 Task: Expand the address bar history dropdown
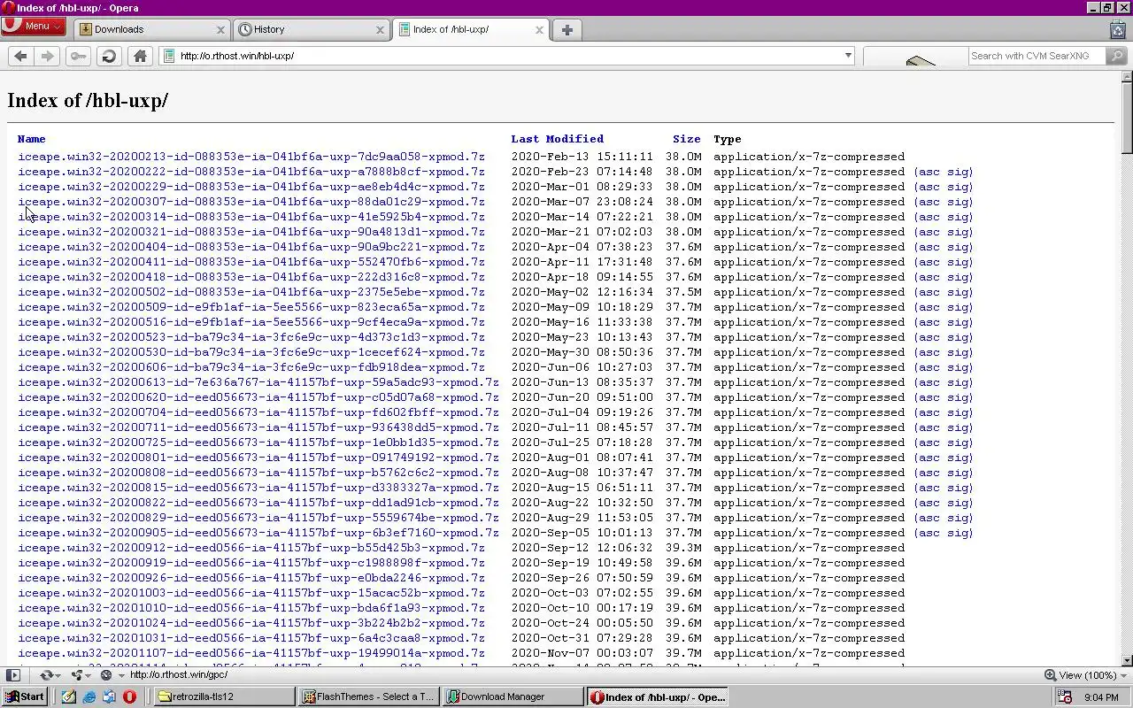coord(848,56)
